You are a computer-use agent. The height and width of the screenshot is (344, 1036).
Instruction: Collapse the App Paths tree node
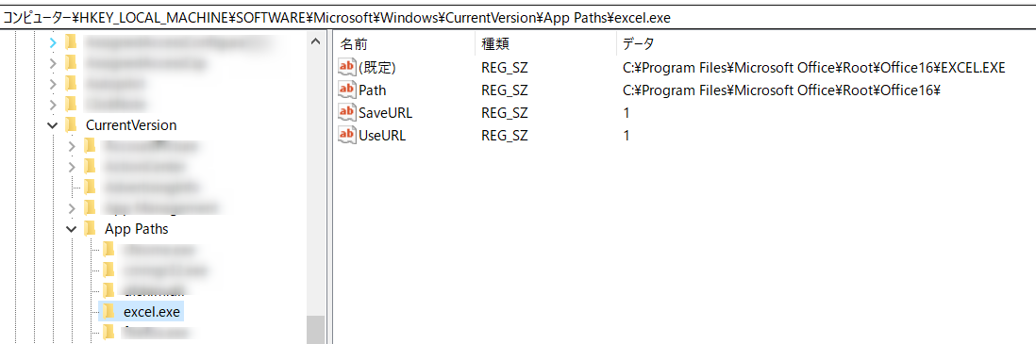[72, 229]
